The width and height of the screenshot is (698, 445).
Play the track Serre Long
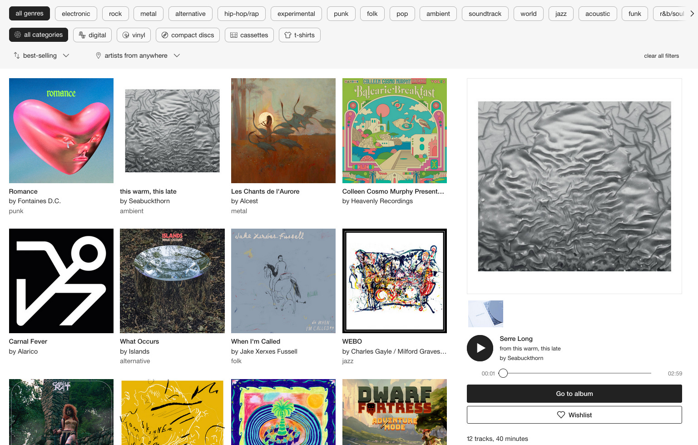click(x=480, y=348)
